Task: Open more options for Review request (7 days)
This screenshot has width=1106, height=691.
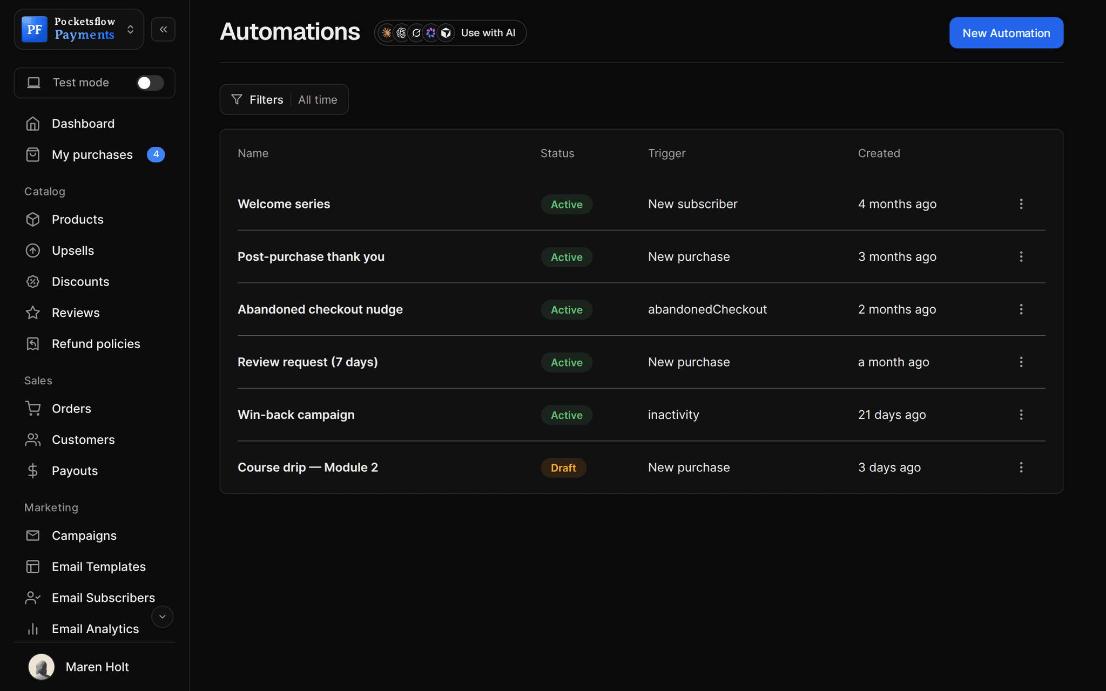Action: 1021,362
